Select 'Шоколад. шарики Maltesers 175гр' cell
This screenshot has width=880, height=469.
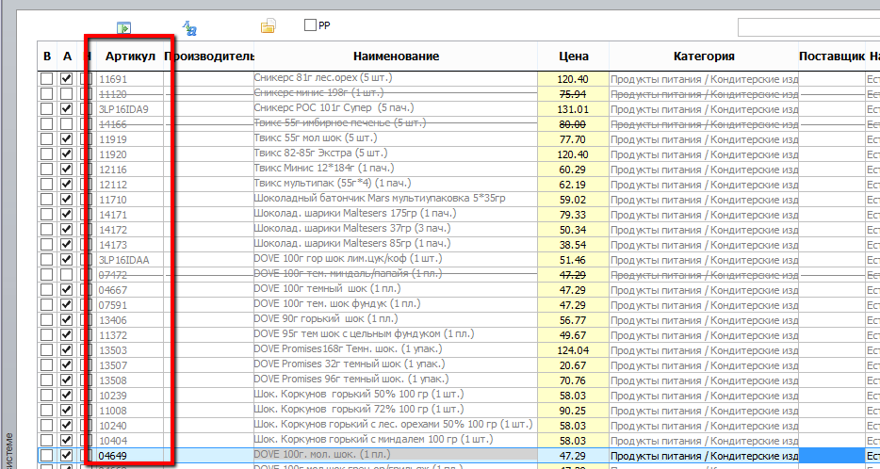click(396, 214)
